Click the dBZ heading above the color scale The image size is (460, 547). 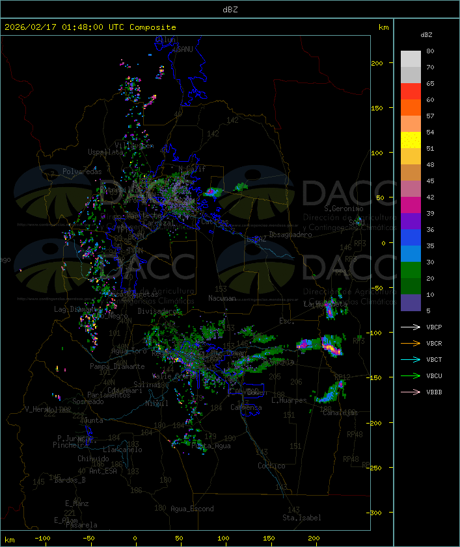coord(426,35)
